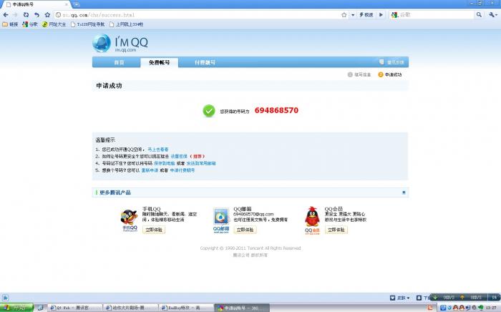Click the system clock in the tray

(x=492, y=308)
